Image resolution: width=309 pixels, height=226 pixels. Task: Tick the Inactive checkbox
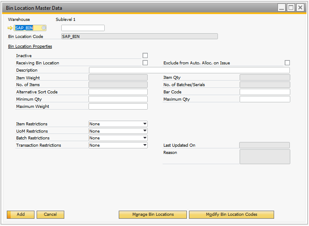[x=145, y=55]
